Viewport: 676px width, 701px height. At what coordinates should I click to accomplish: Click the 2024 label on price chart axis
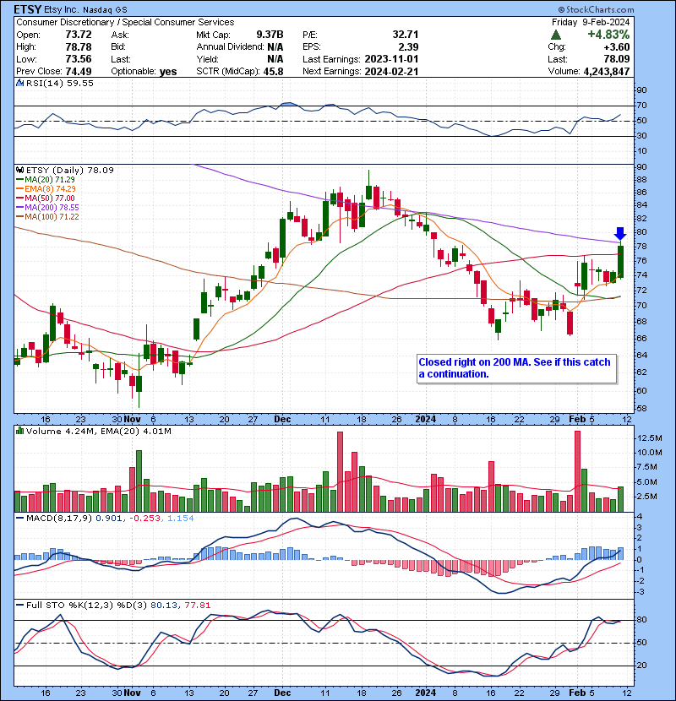click(426, 419)
